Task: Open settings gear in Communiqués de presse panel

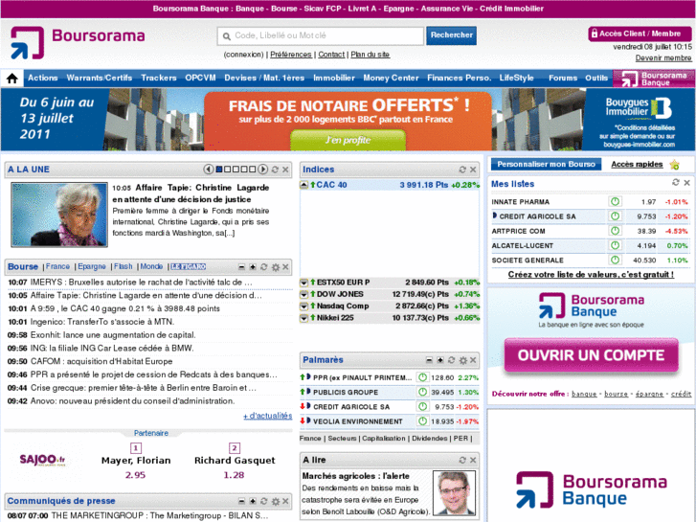Action: coord(275,501)
